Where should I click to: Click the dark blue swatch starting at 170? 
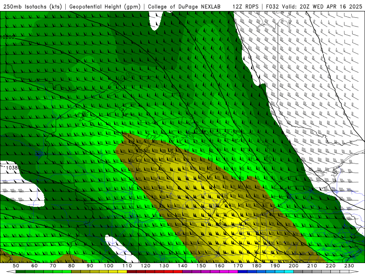click(x=243, y=271)
